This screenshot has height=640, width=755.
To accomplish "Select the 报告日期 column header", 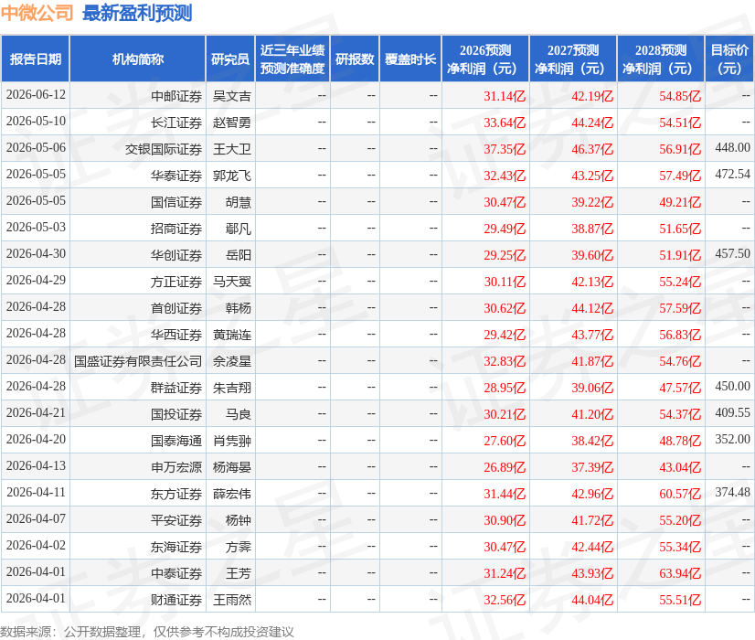I will tap(36, 59).
